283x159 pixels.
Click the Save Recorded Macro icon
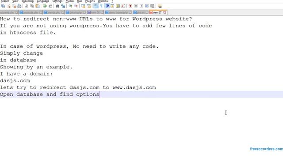[x=152, y=6]
